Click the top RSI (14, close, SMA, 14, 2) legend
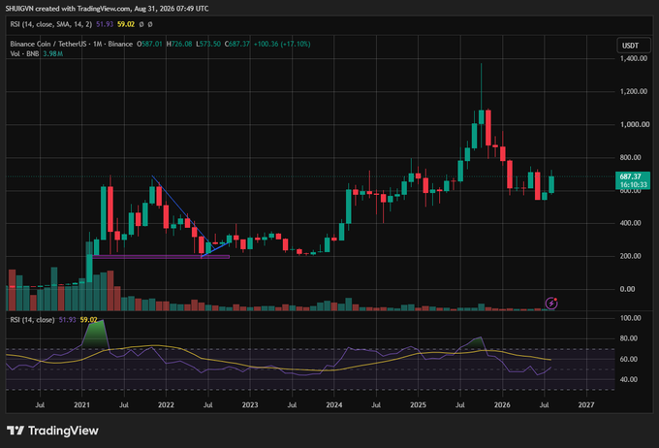 (x=50, y=24)
